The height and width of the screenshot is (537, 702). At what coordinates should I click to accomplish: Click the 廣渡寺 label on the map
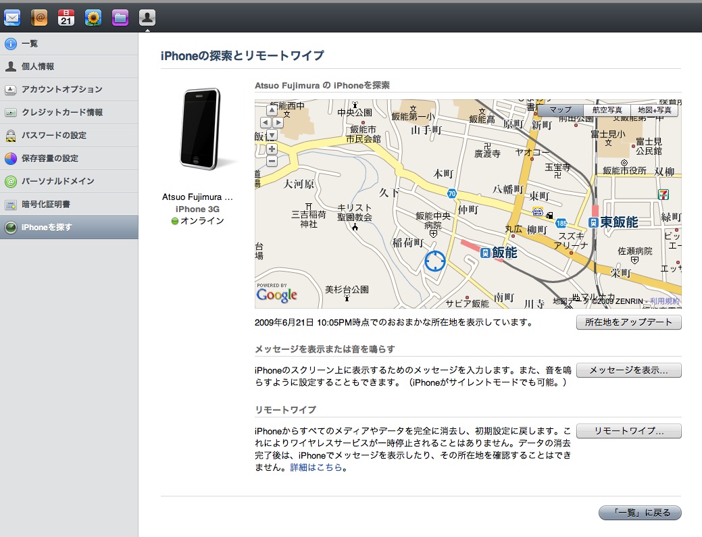487,154
